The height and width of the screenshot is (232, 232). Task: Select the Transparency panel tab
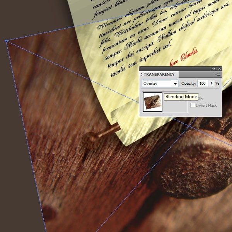159,75
